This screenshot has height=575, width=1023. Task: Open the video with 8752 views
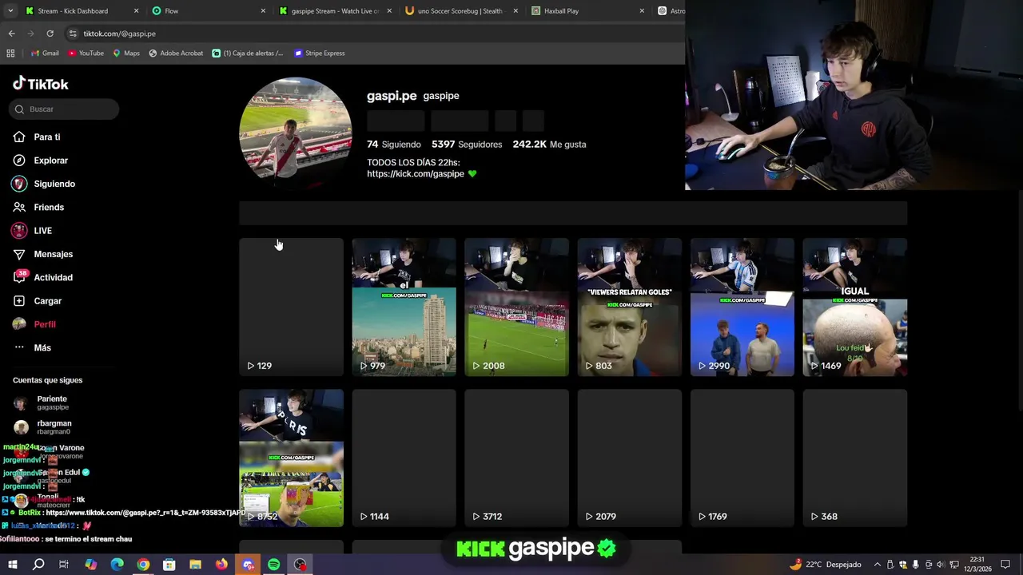(291, 458)
